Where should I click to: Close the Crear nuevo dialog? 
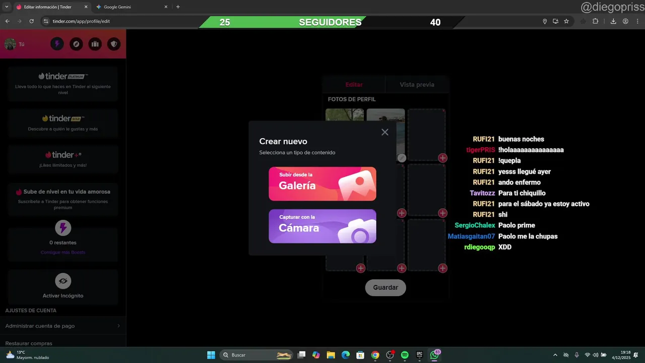(385, 132)
